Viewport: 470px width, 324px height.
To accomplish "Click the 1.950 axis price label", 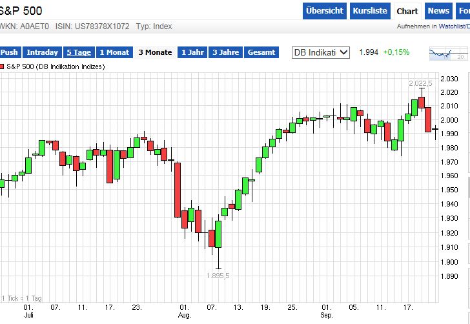I will (449, 190).
